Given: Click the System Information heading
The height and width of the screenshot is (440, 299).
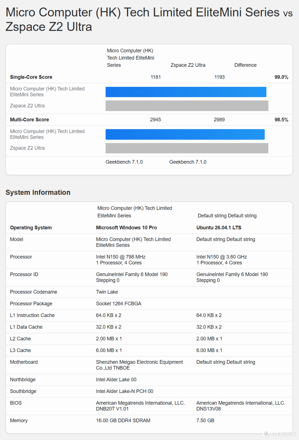Looking at the screenshot, I should click(38, 192).
